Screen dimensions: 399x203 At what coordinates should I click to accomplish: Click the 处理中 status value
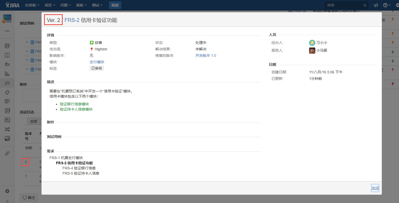pos(201,43)
